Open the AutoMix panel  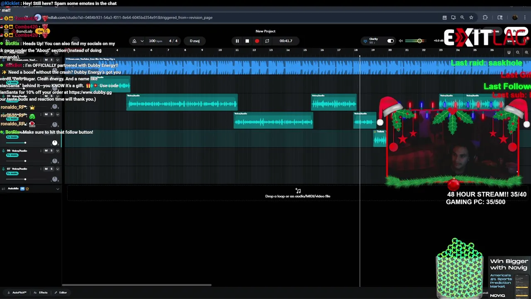coord(13,189)
